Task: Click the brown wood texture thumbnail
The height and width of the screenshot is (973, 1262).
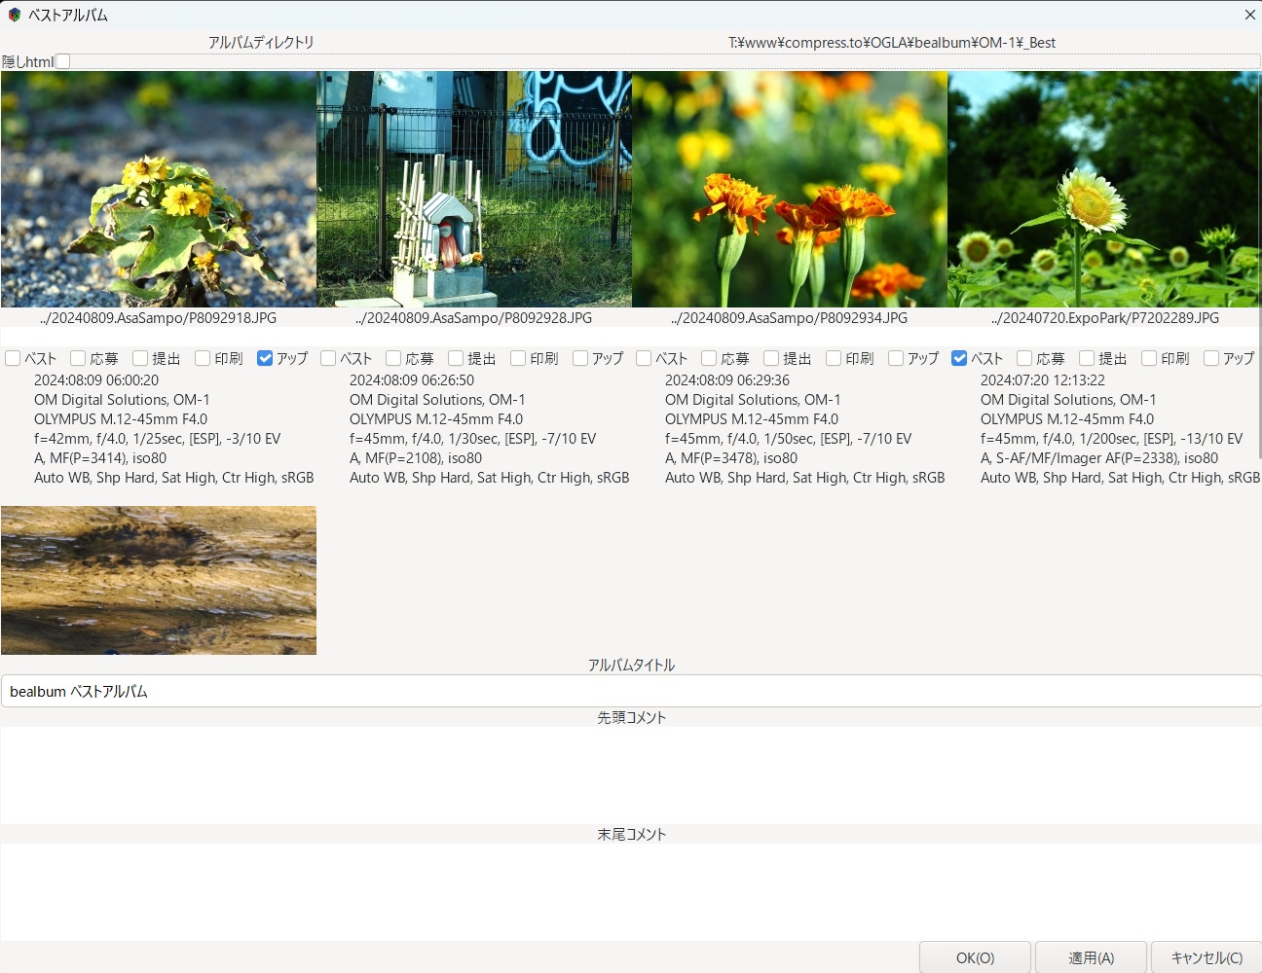Action: (159, 580)
